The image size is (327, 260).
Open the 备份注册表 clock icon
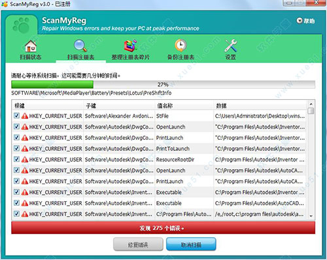tap(181, 45)
